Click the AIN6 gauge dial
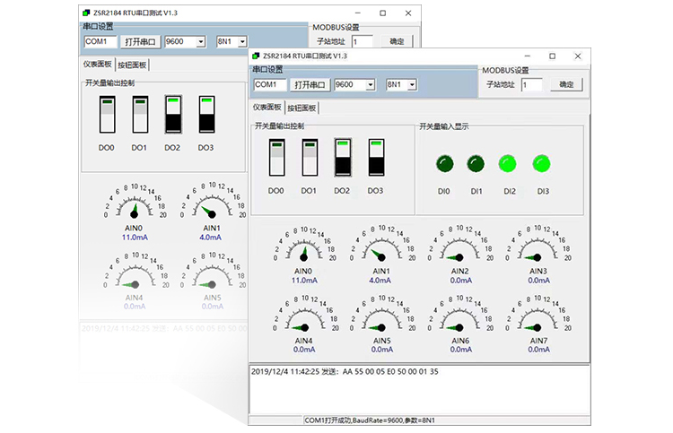 pos(459,315)
